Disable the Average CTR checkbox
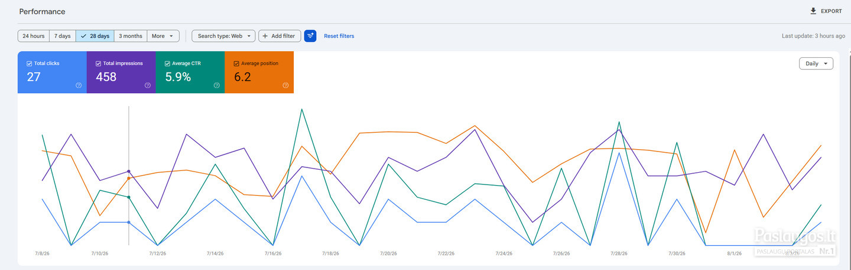 167,63
